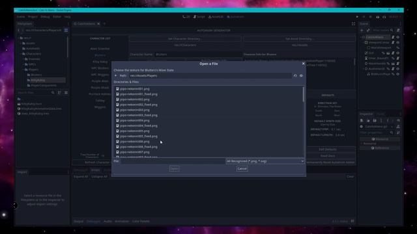Click Set Asset Directory button
The image size is (417, 234).
(x=300, y=39)
